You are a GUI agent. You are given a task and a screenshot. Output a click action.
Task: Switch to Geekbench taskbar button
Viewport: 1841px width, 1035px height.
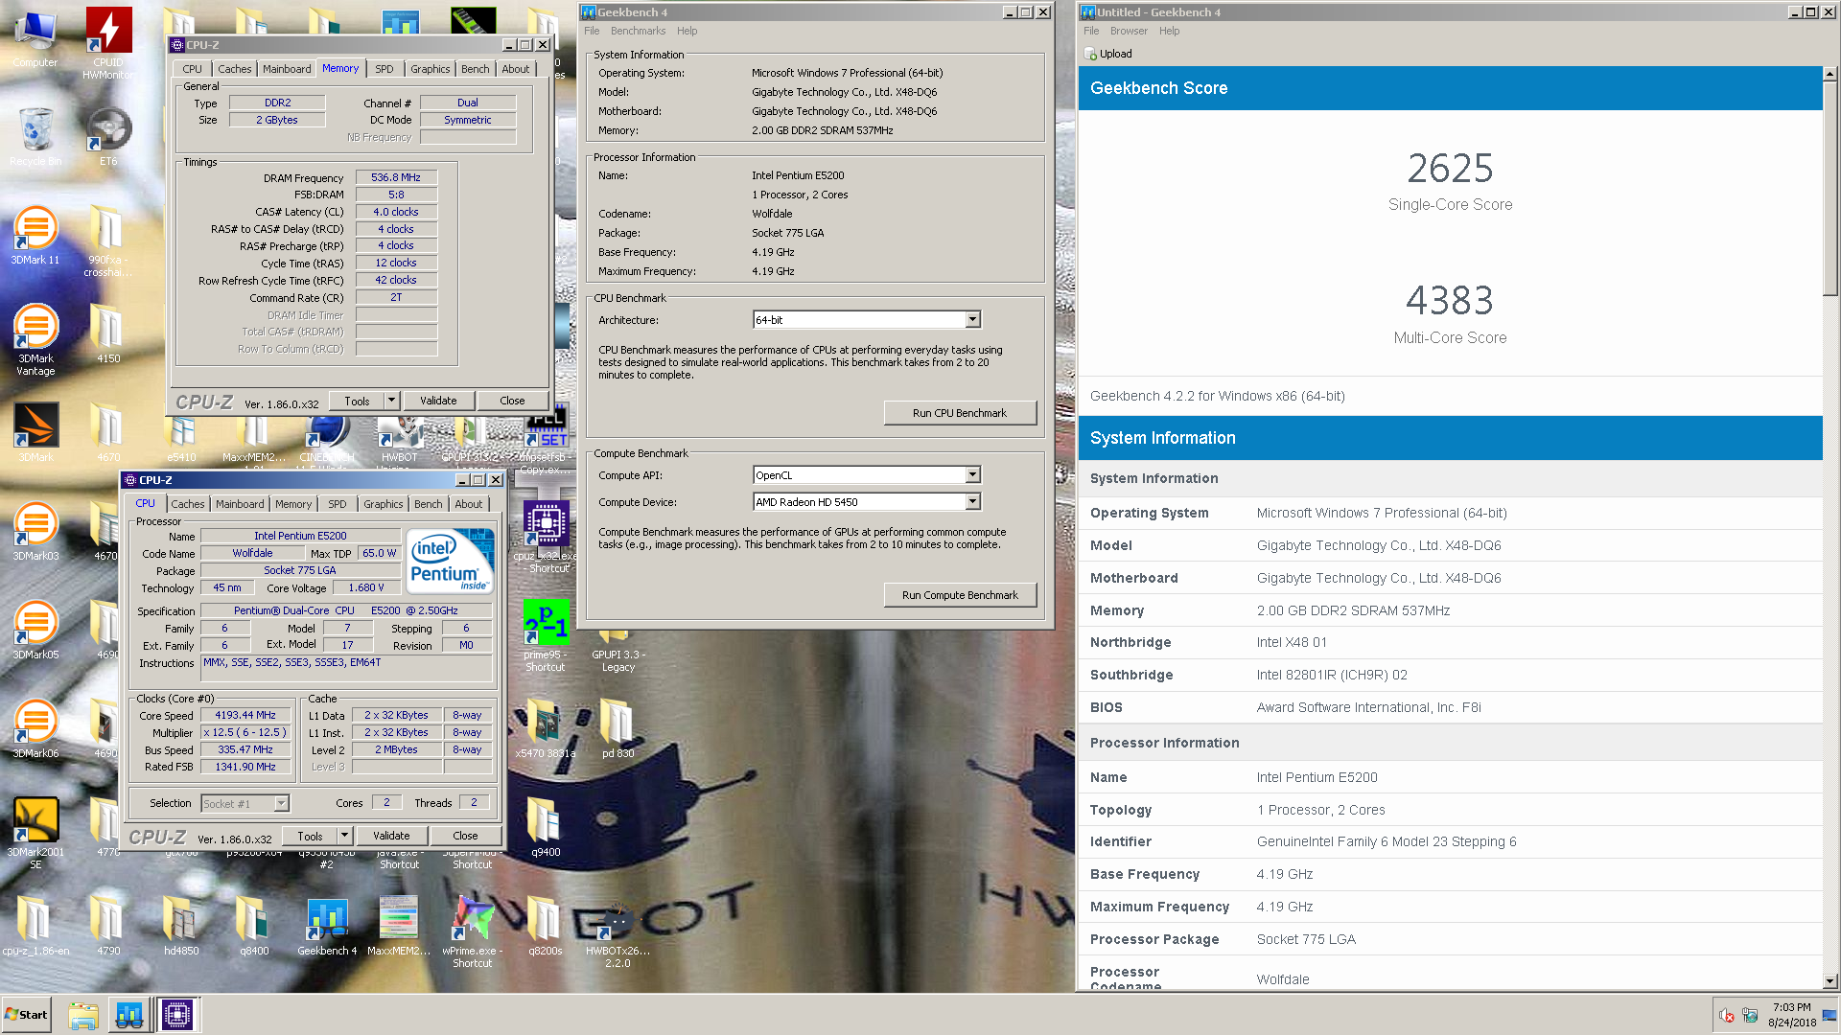coord(129,1015)
